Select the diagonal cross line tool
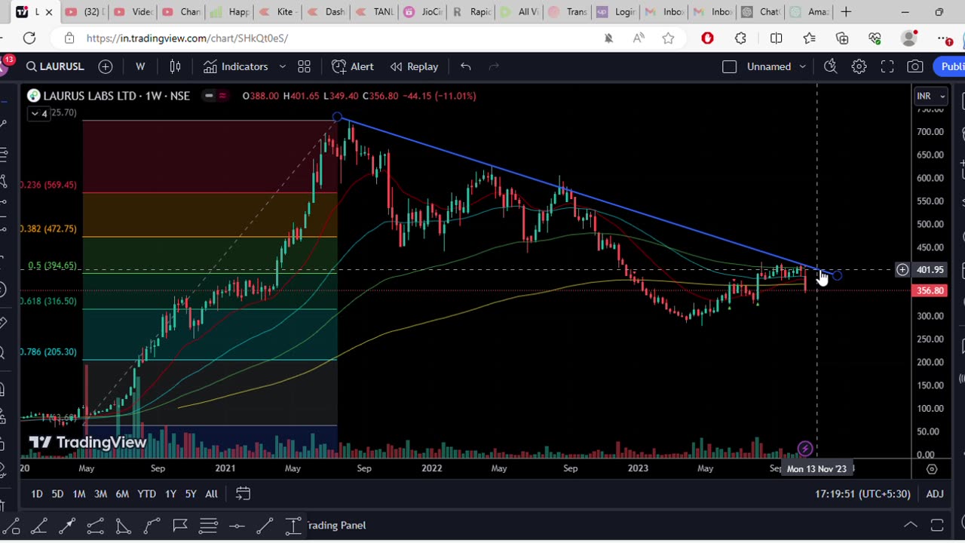Screen dimensions: 965x543 point(265,526)
